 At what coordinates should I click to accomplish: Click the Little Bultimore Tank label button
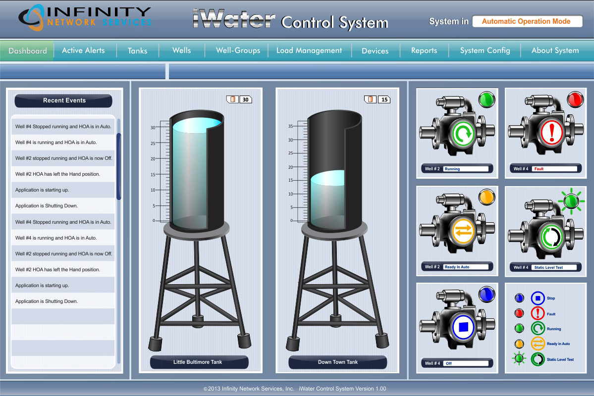coord(199,362)
